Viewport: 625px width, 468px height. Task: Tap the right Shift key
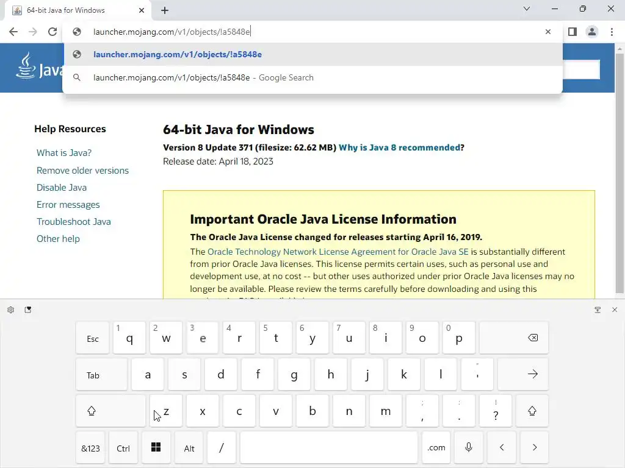(532, 411)
